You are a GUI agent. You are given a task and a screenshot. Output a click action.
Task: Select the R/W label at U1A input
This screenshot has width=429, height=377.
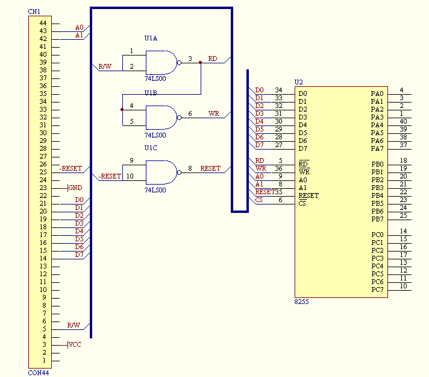[x=105, y=66]
